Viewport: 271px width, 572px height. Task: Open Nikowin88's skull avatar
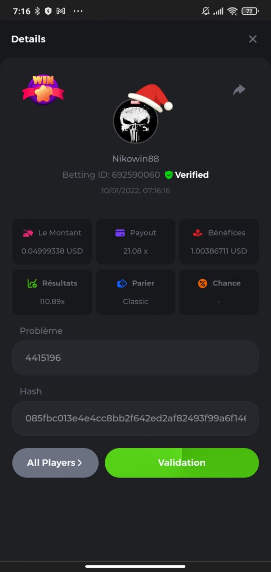[135, 121]
